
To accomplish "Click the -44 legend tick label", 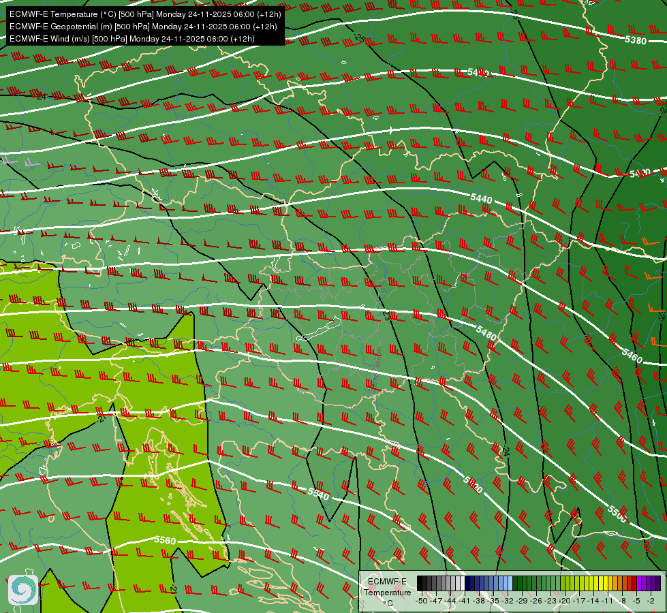I will (450, 601).
